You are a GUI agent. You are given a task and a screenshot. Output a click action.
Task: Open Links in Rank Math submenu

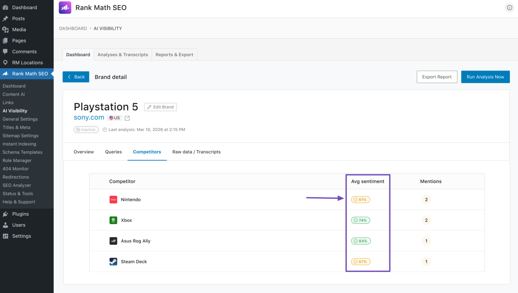click(8, 103)
